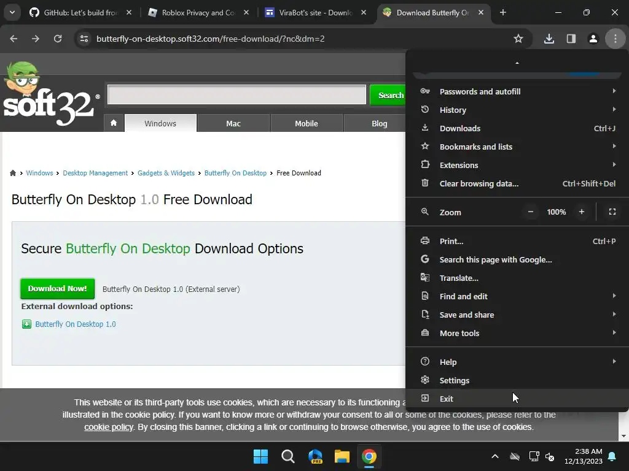This screenshot has height=471, width=629.
Task: Click the green Search button
Action: (x=389, y=95)
